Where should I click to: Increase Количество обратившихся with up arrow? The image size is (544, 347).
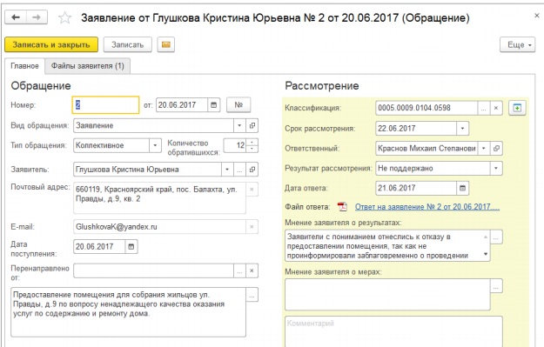click(252, 142)
